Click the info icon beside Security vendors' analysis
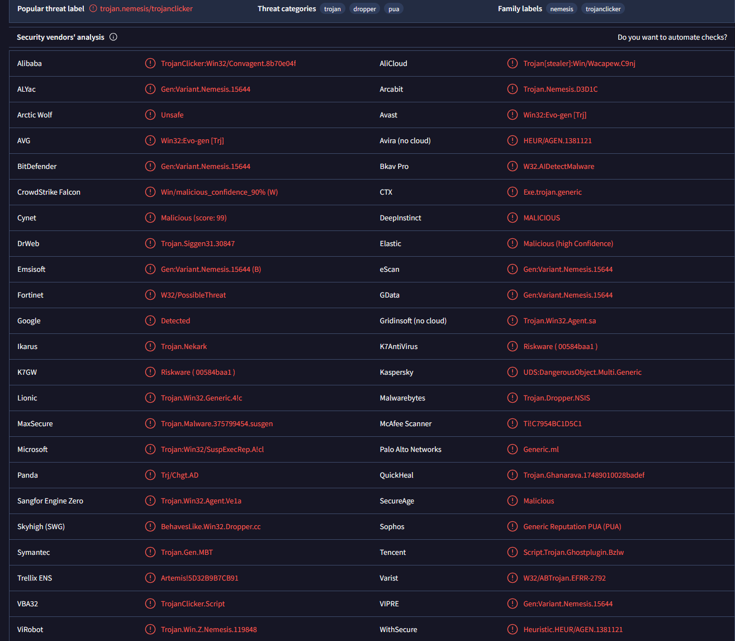 [113, 37]
